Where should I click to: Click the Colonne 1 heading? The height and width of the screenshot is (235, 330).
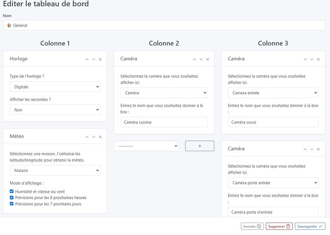[x=55, y=43]
